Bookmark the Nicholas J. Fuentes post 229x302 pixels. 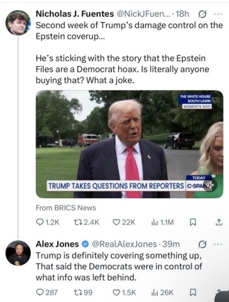193,222
